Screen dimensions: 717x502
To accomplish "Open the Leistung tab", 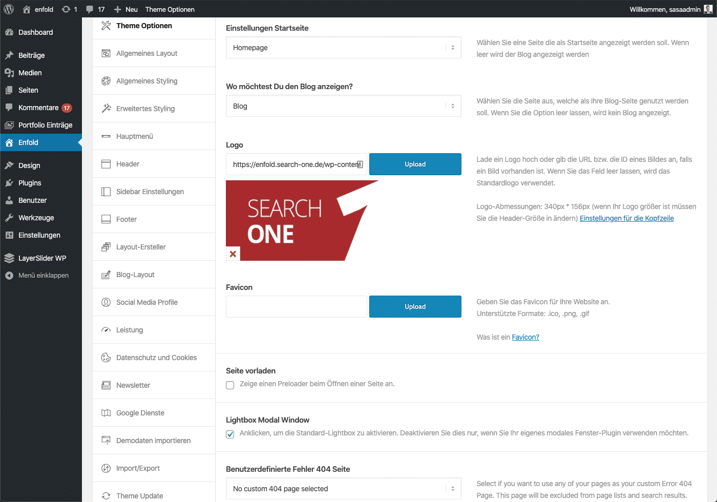I will click(154, 330).
